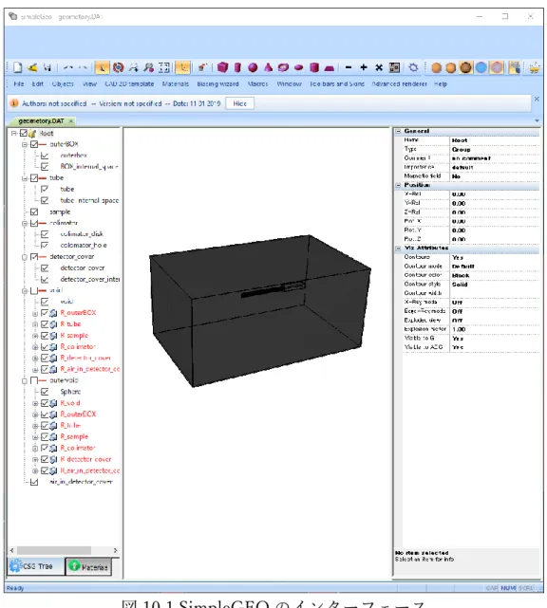Select the blue sphere render icon
Image resolution: width=547 pixels, height=608 pixels.
pos(481,67)
